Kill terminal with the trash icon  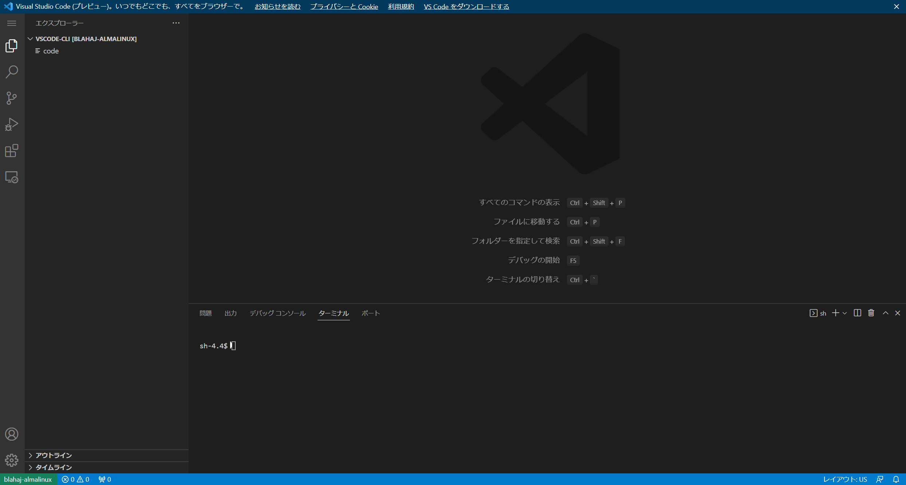click(871, 313)
